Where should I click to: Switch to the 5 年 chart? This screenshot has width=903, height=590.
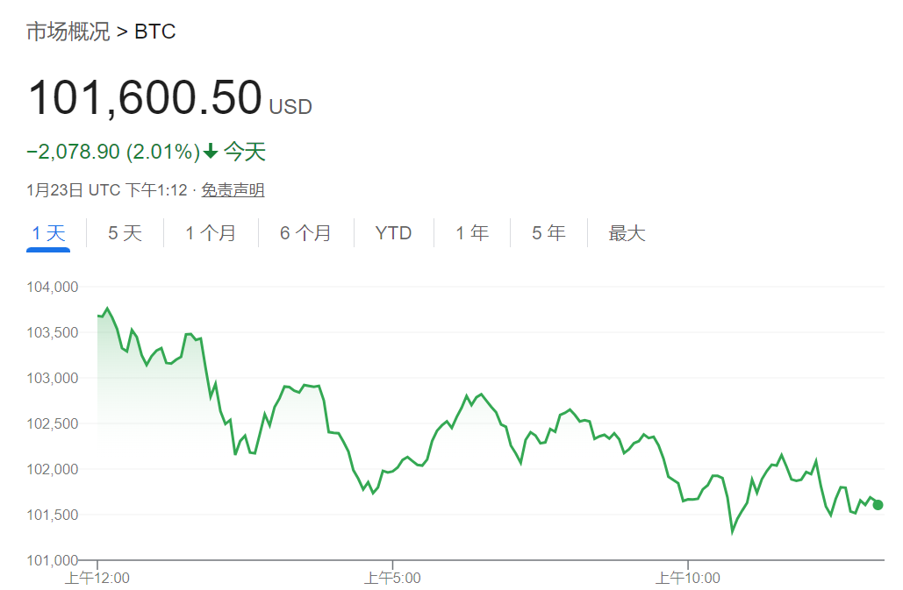tap(548, 232)
